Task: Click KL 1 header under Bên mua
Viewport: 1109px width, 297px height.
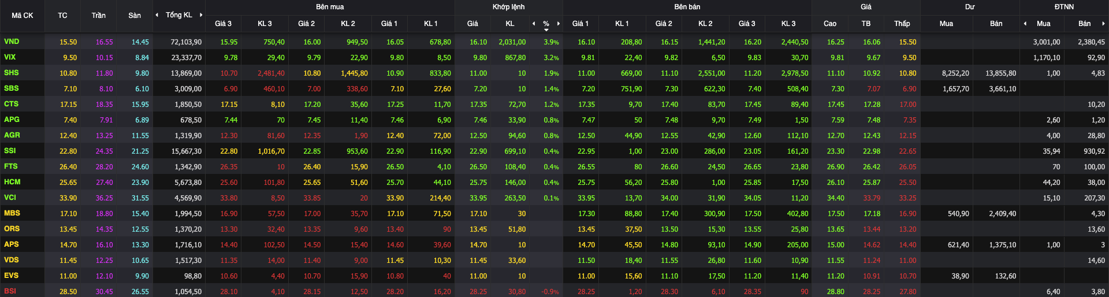Action: 430,24
